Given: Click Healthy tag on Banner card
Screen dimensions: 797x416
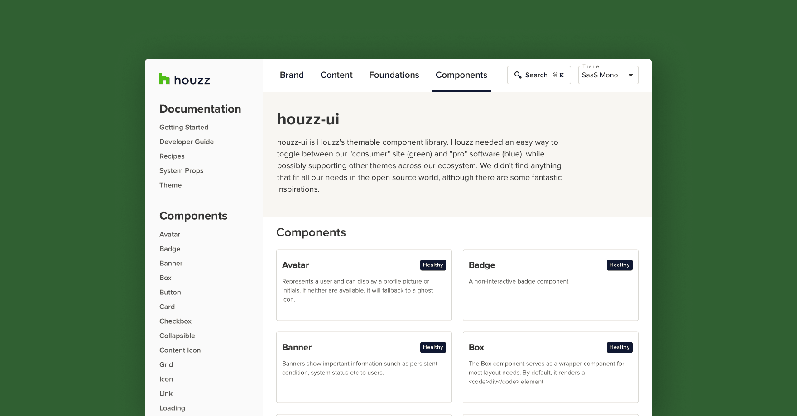Looking at the screenshot, I should pyautogui.click(x=433, y=348).
